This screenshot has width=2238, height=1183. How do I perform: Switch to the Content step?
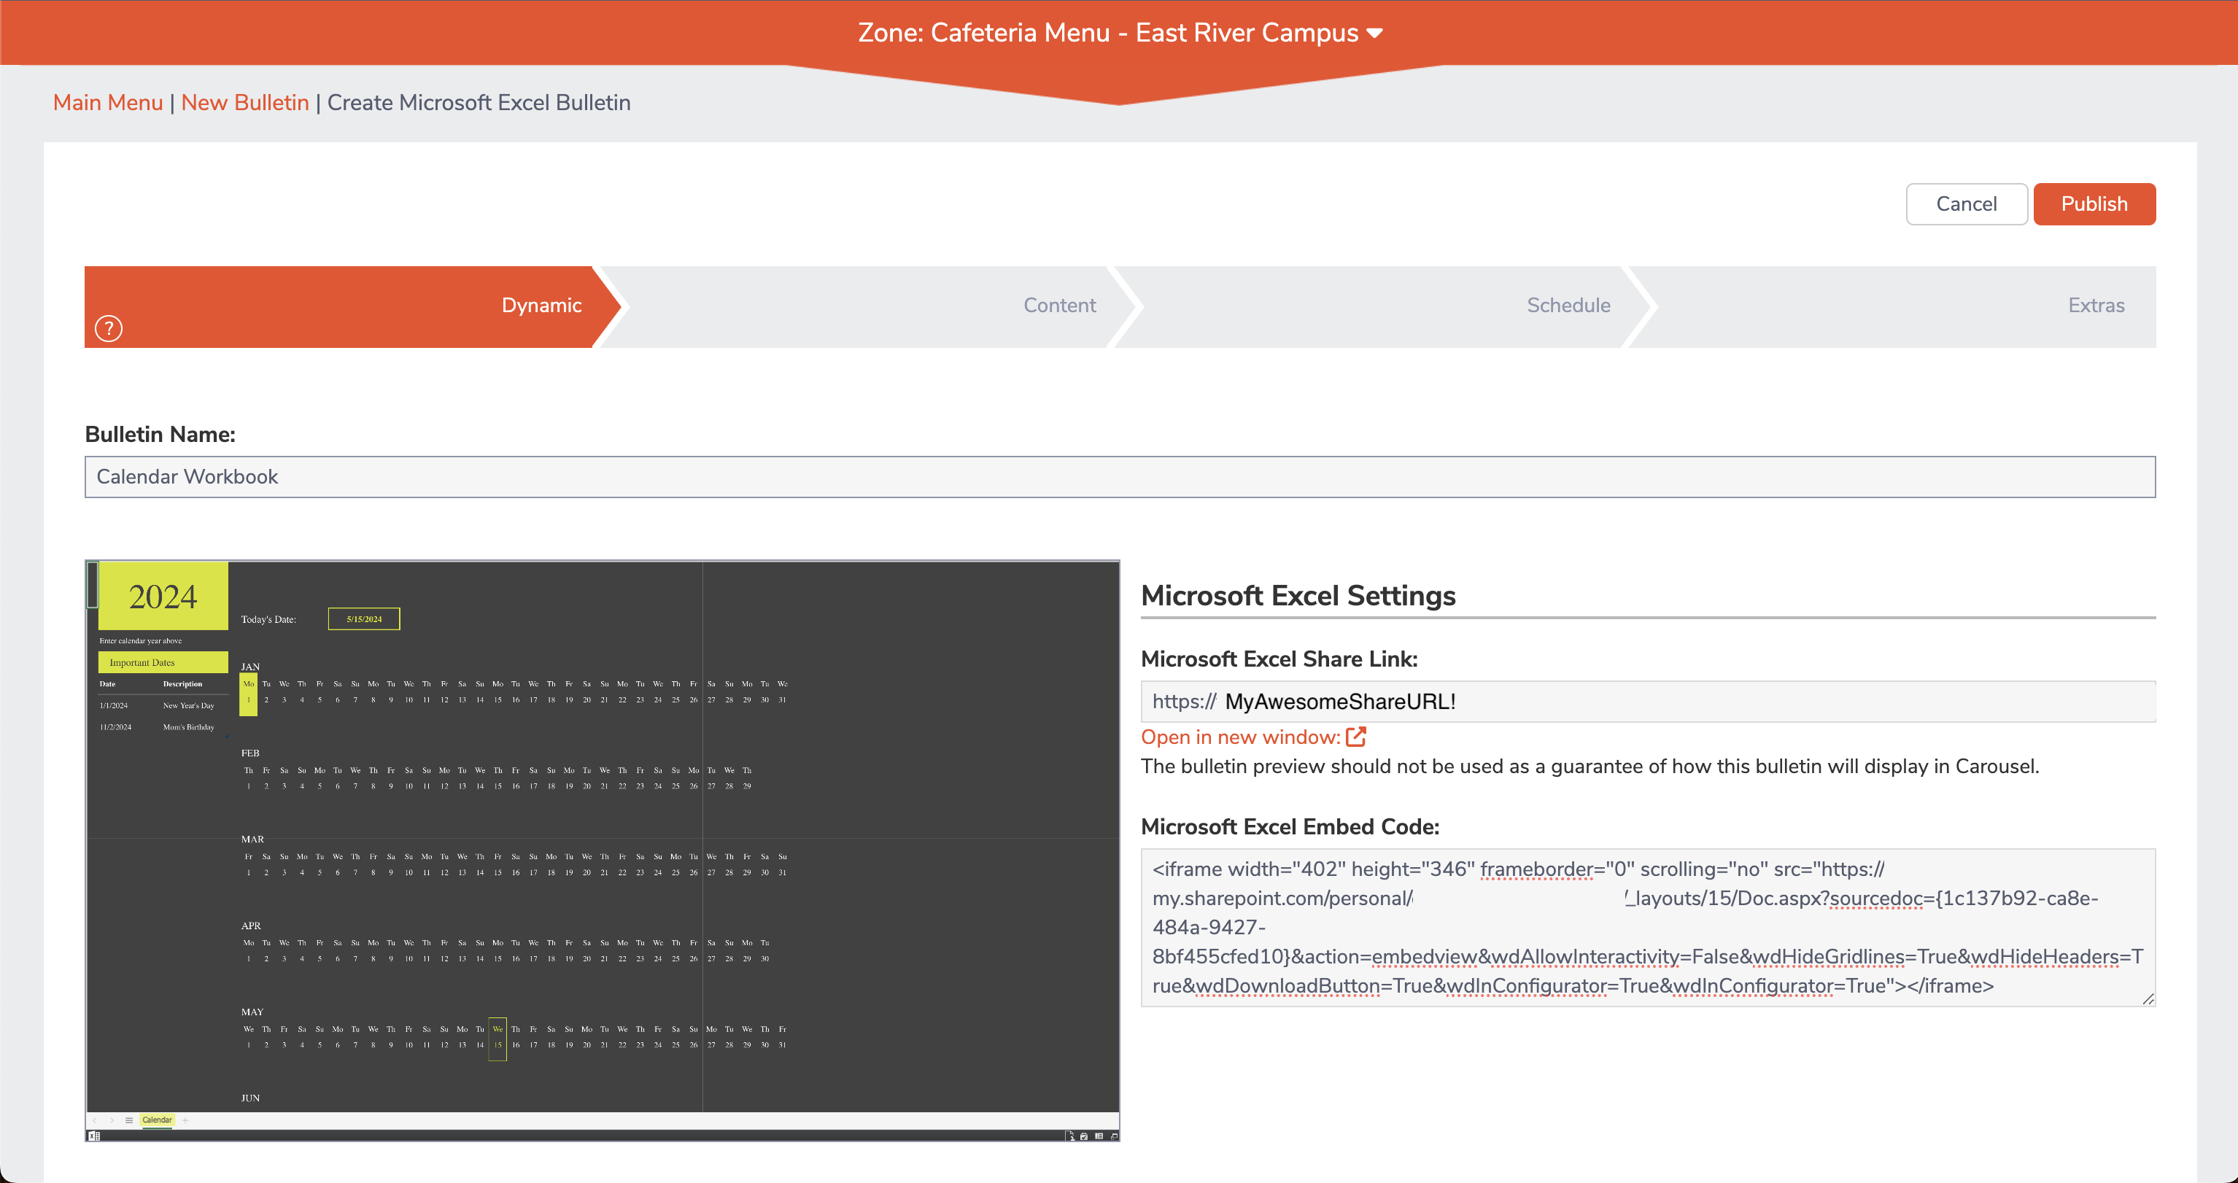1058,305
